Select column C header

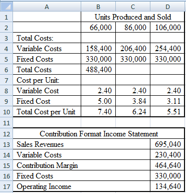pos(133,7)
